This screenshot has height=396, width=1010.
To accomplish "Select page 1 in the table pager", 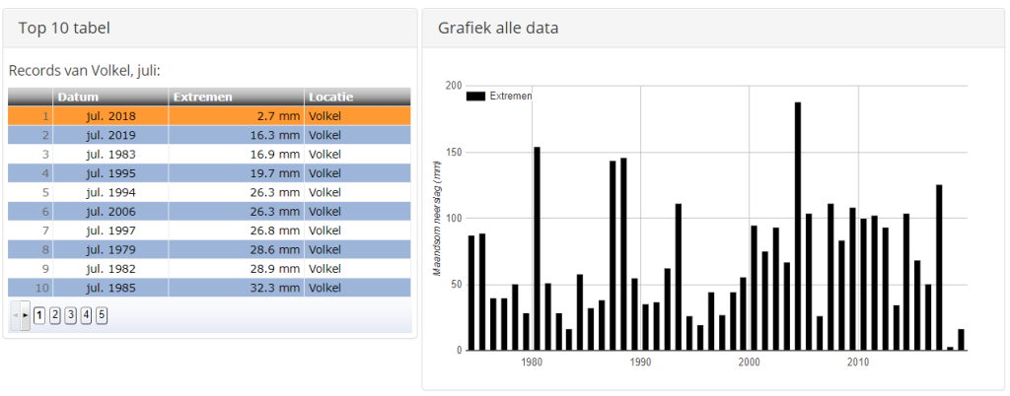I will (x=39, y=315).
